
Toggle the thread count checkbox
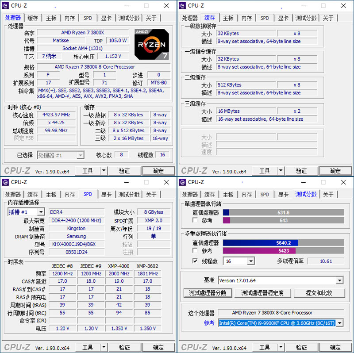tap(195, 261)
